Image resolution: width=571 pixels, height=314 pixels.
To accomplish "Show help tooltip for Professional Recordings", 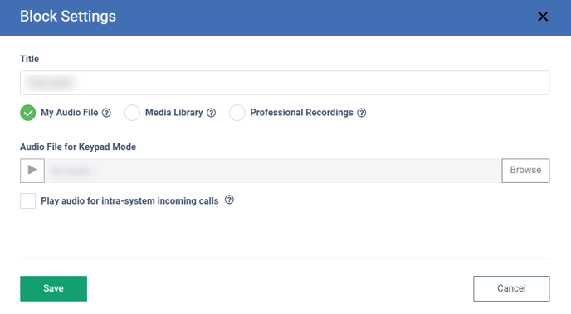I will coord(362,113).
